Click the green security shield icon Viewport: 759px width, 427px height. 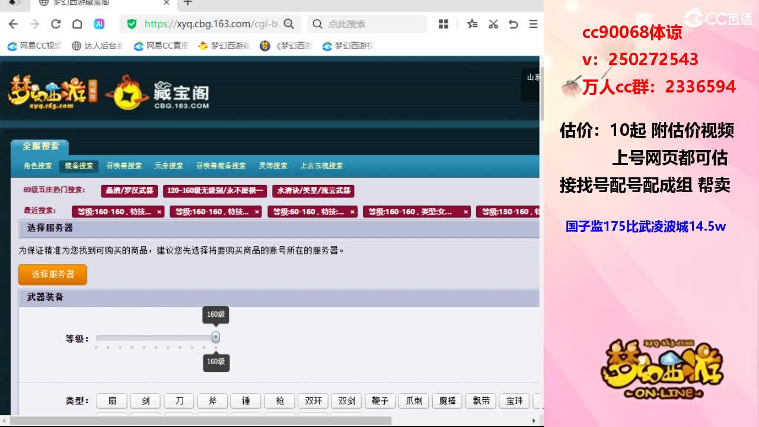132,24
